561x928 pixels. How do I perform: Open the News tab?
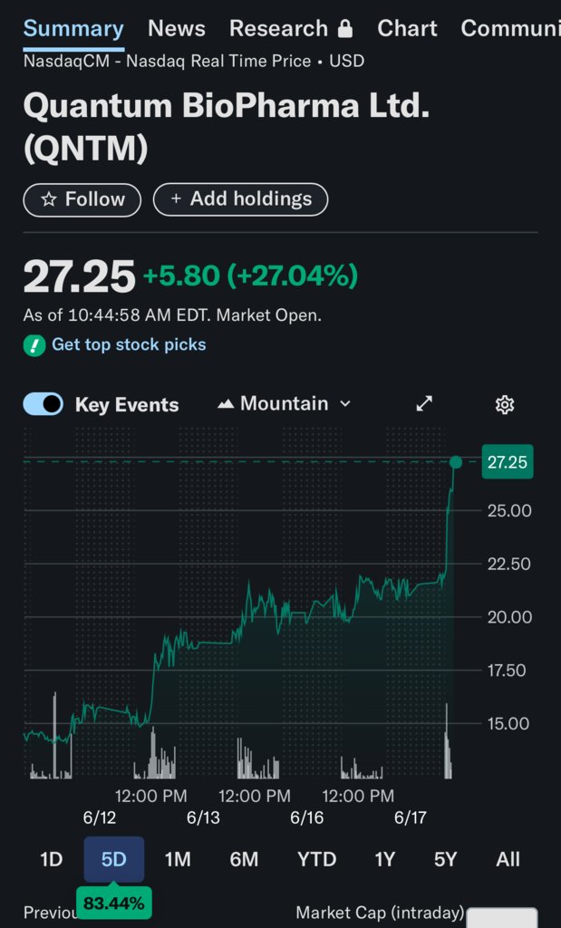pos(177,28)
